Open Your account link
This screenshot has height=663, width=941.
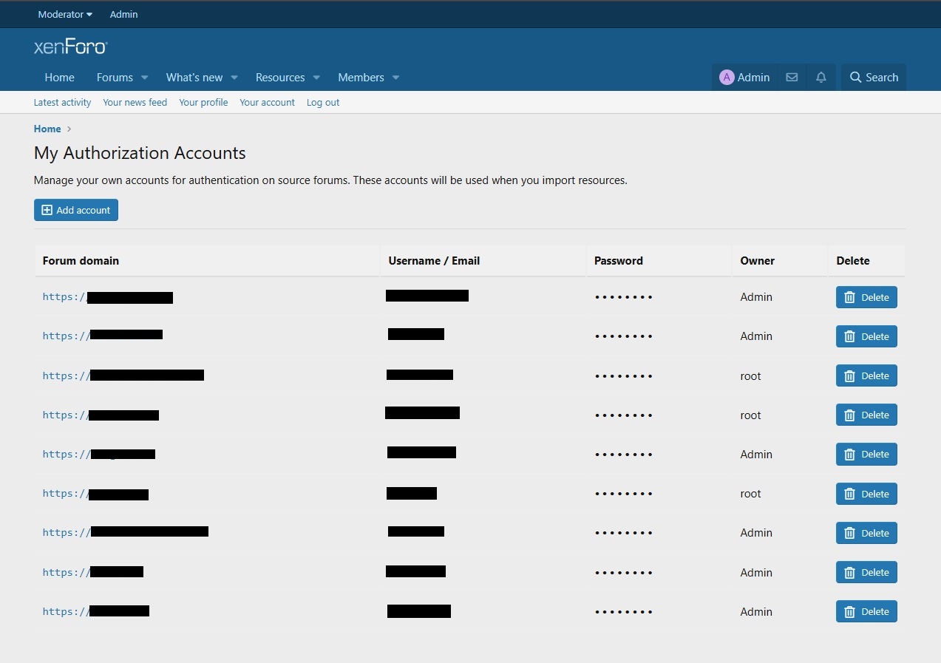coord(267,102)
